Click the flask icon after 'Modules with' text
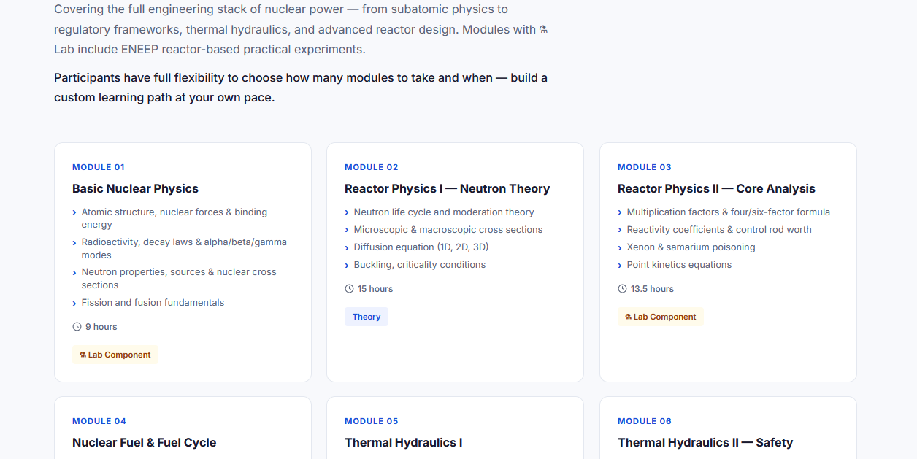This screenshot has width=917, height=459. [542, 30]
